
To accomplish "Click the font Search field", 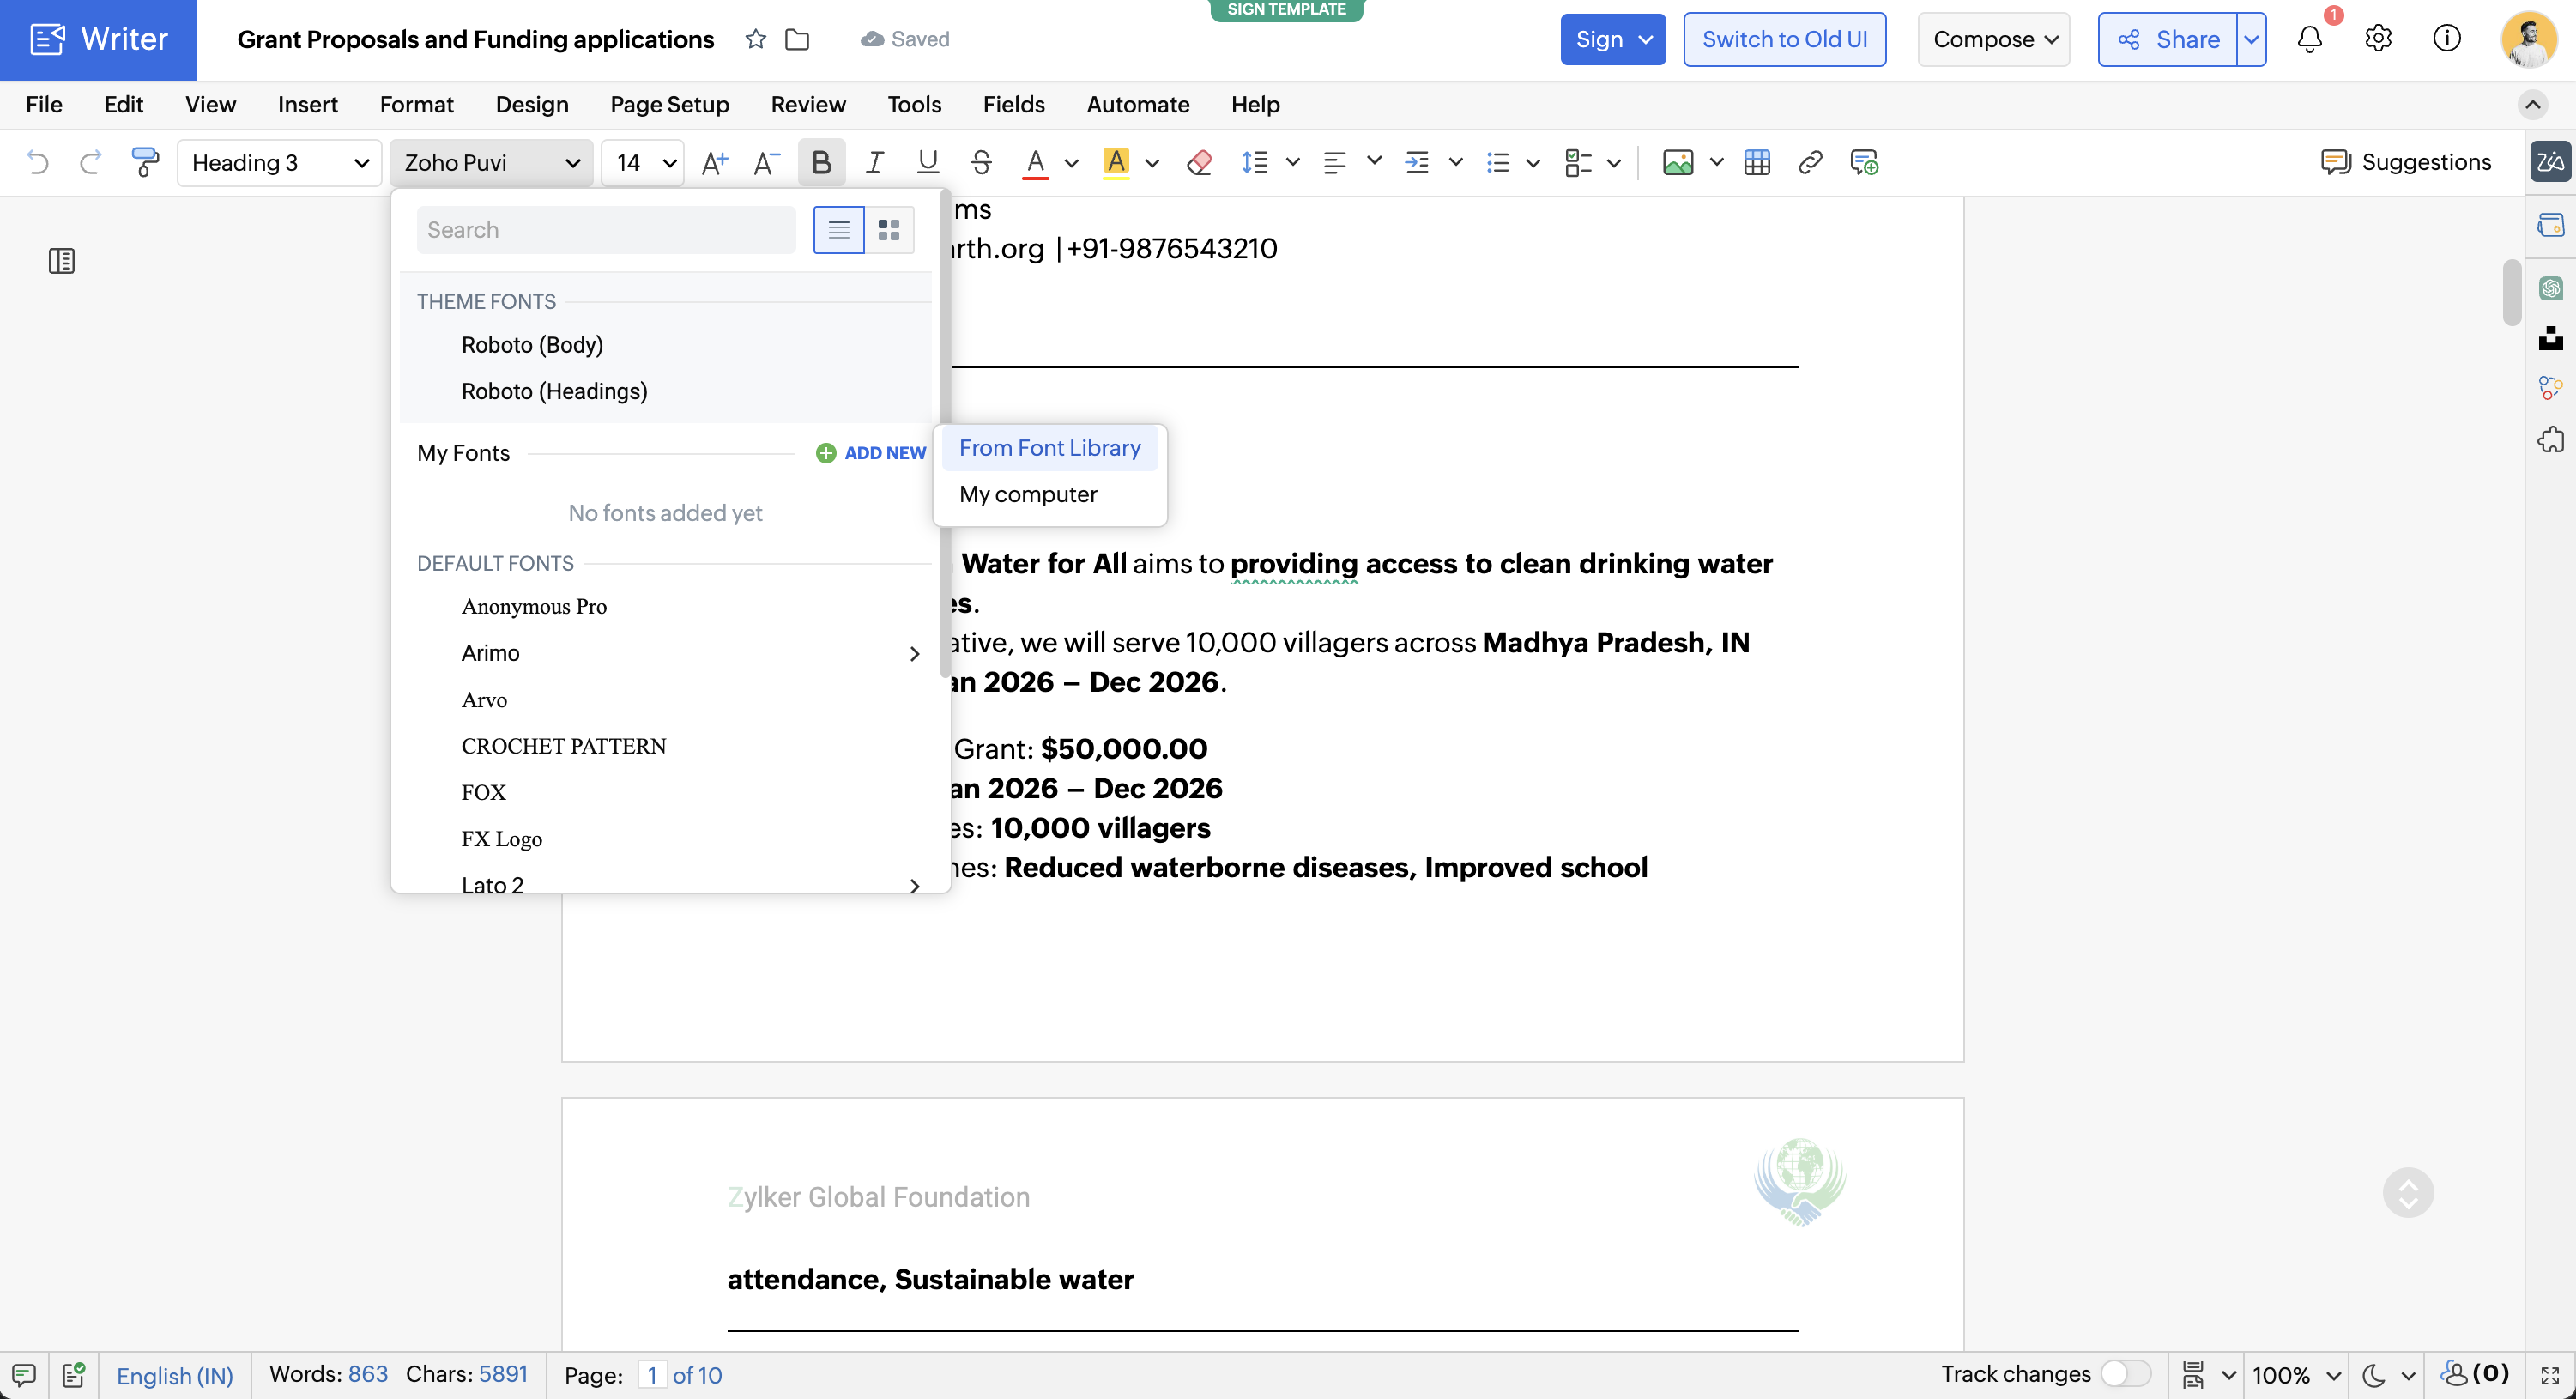I will coord(605,230).
